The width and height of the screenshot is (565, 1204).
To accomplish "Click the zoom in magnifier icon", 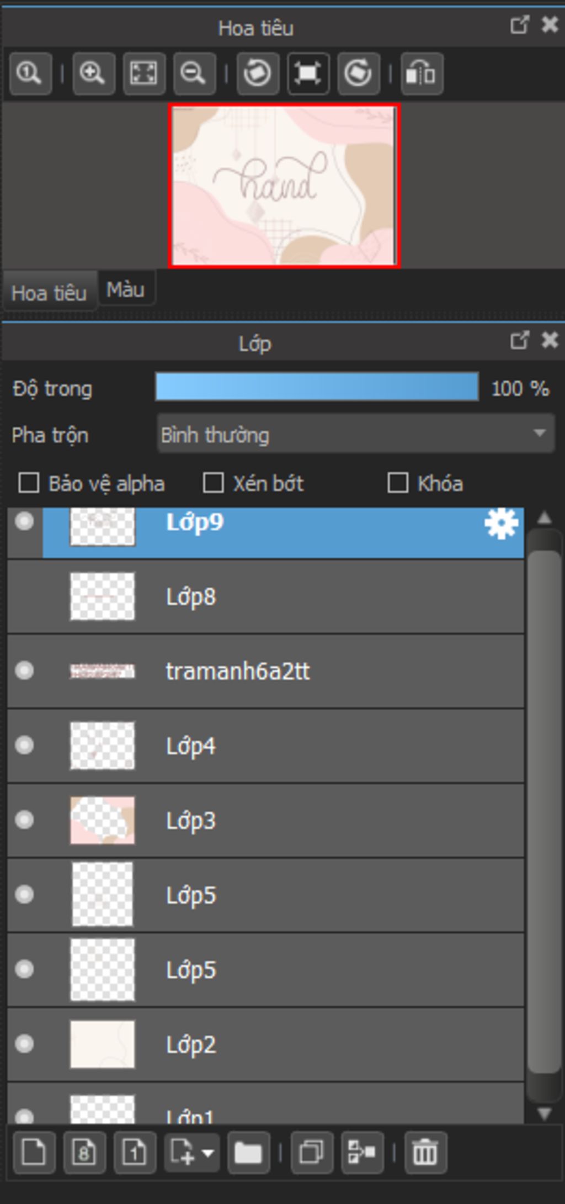I will click(x=93, y=73).
